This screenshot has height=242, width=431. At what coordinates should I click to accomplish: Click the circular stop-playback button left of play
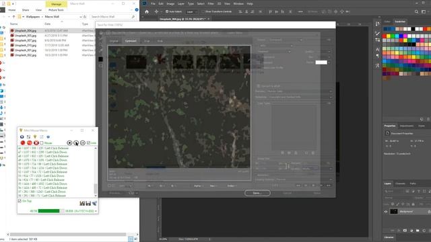(69, 143)
